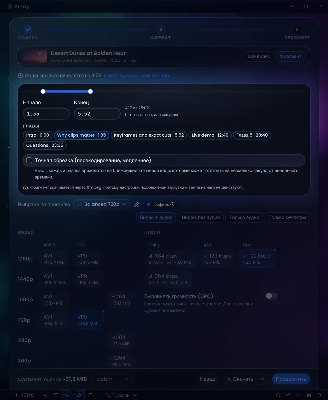Image resolution: width=328 pixels, height=400 pixels.
Task: Click the info icon beside Профиль
Action: pyautogui.click(x=172, y=204)
